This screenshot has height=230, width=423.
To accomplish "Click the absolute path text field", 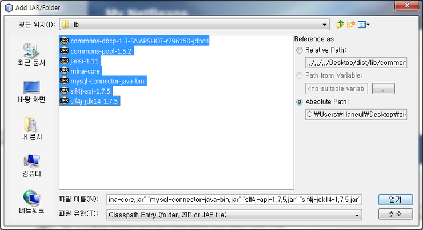I will [x=356, y=115].
